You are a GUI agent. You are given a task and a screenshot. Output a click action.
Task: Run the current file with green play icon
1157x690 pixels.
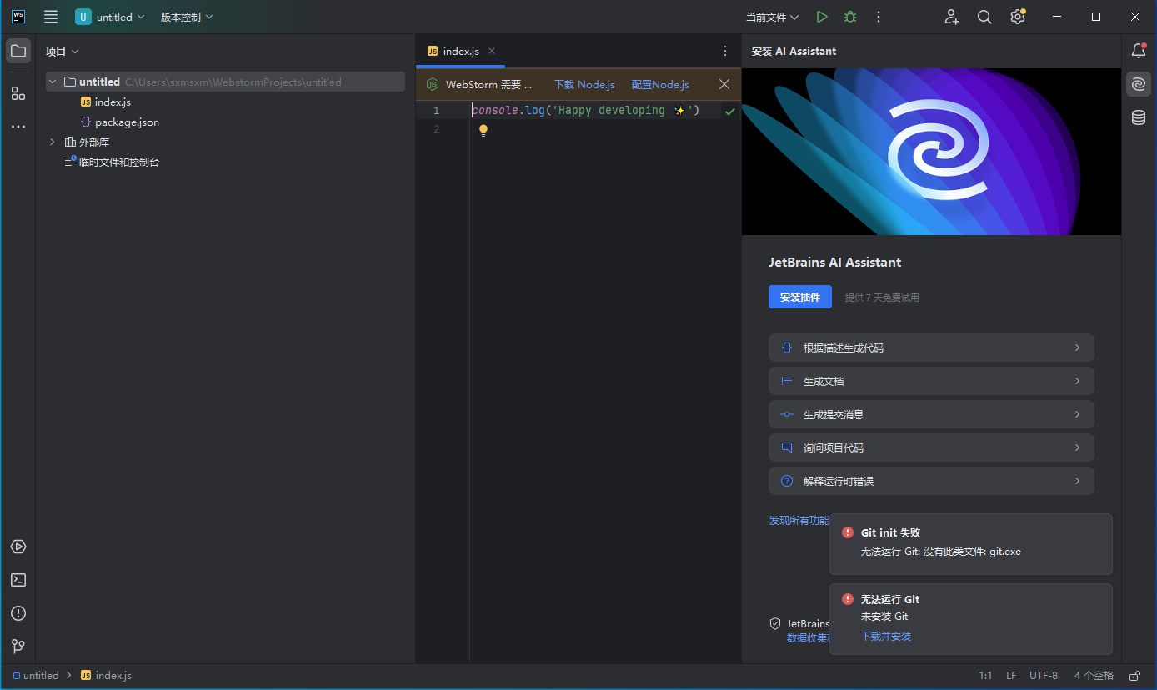point(822,17)
